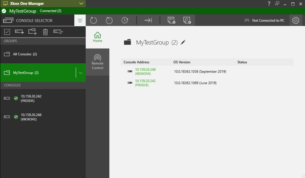
Task: Select console 10.159.20.248 (XBOXONE) in sidebar
Action: click(x=43, y=117)
